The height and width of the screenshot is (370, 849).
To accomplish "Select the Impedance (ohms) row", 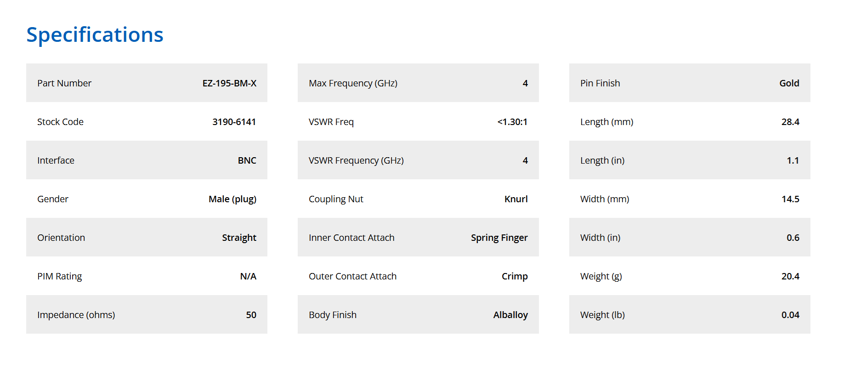I will [147, 314].
